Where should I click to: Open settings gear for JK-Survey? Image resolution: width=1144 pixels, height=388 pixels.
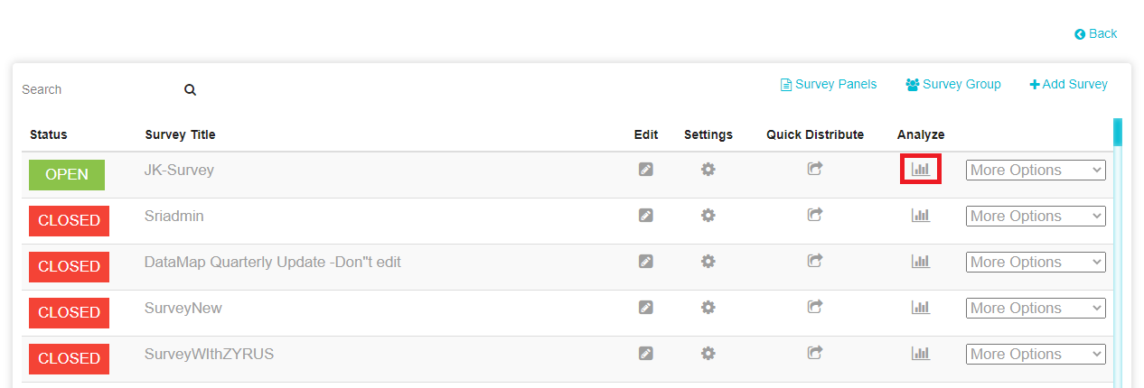[708, 169]
